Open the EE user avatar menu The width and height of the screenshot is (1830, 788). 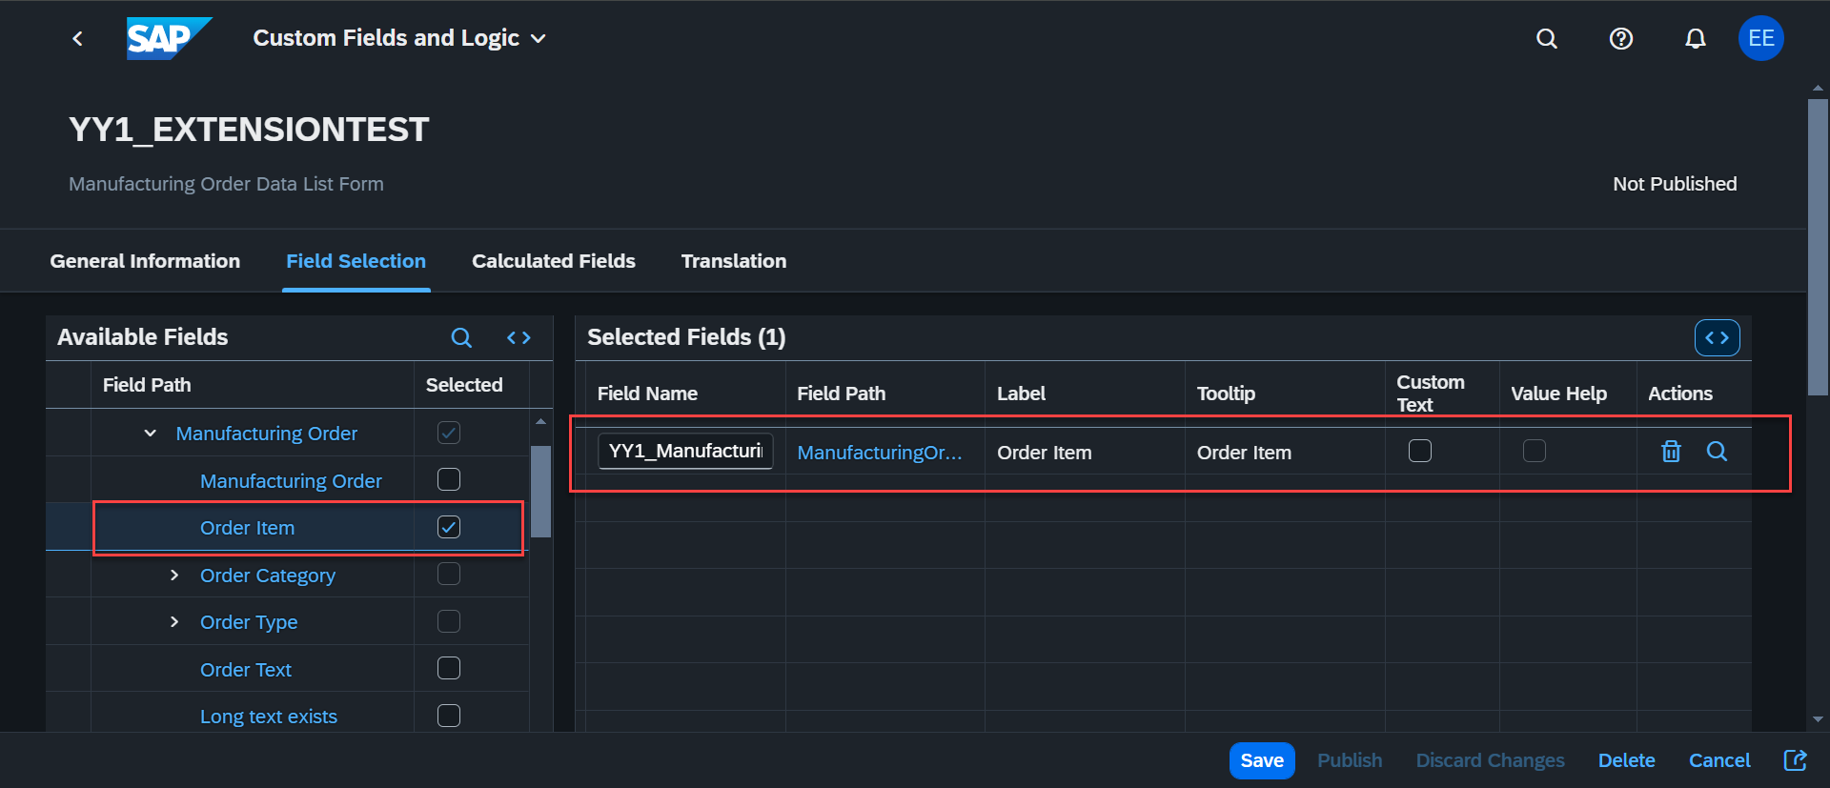tap(1761, 38)
